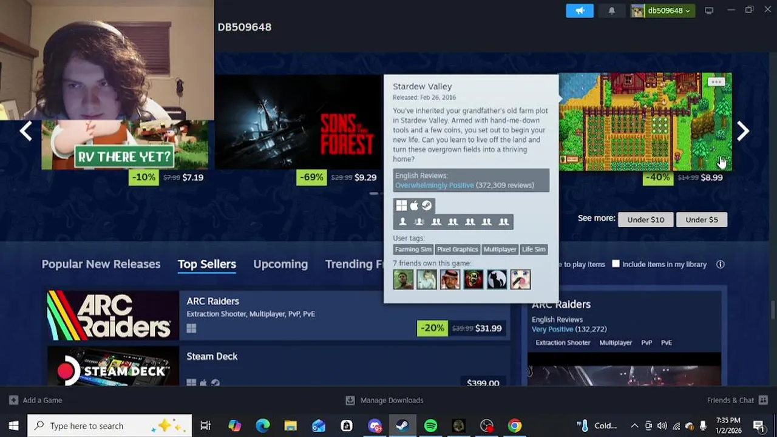
Task: Go to previous carousel page with left arrow
Action: [25, 131]
